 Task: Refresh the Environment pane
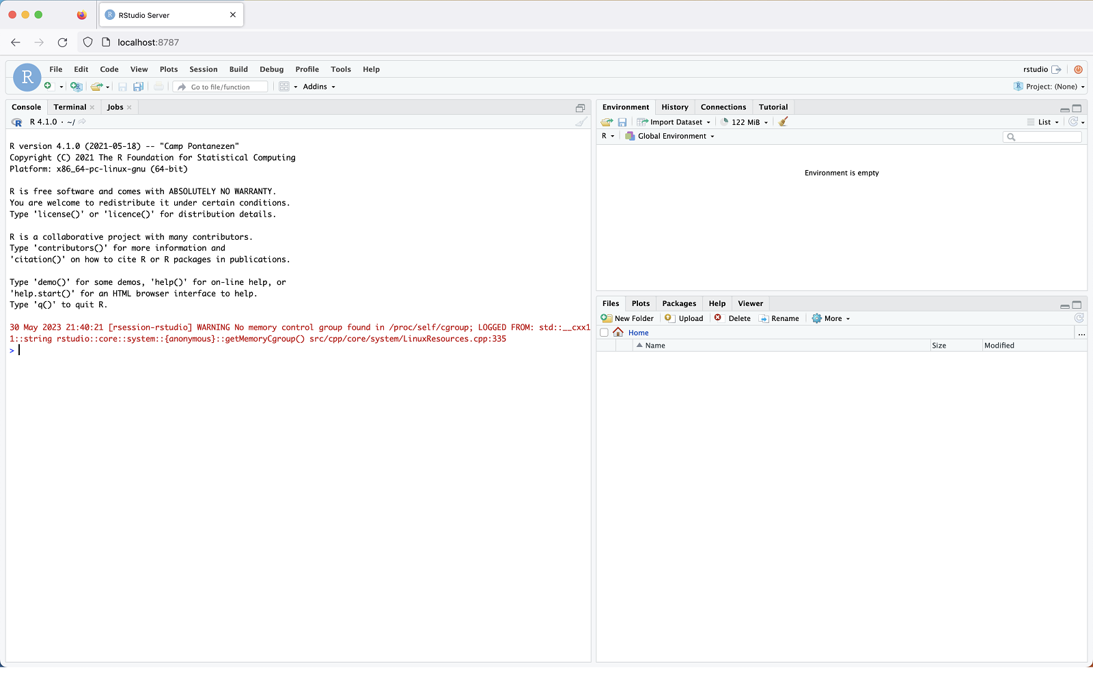tap(1073, 122)
